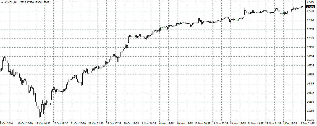This screenshot has width=317, height=126.
Task: Click the tall gap-up candle at 30 Oct
Action: pyautogui.click(x=129, y=39)
